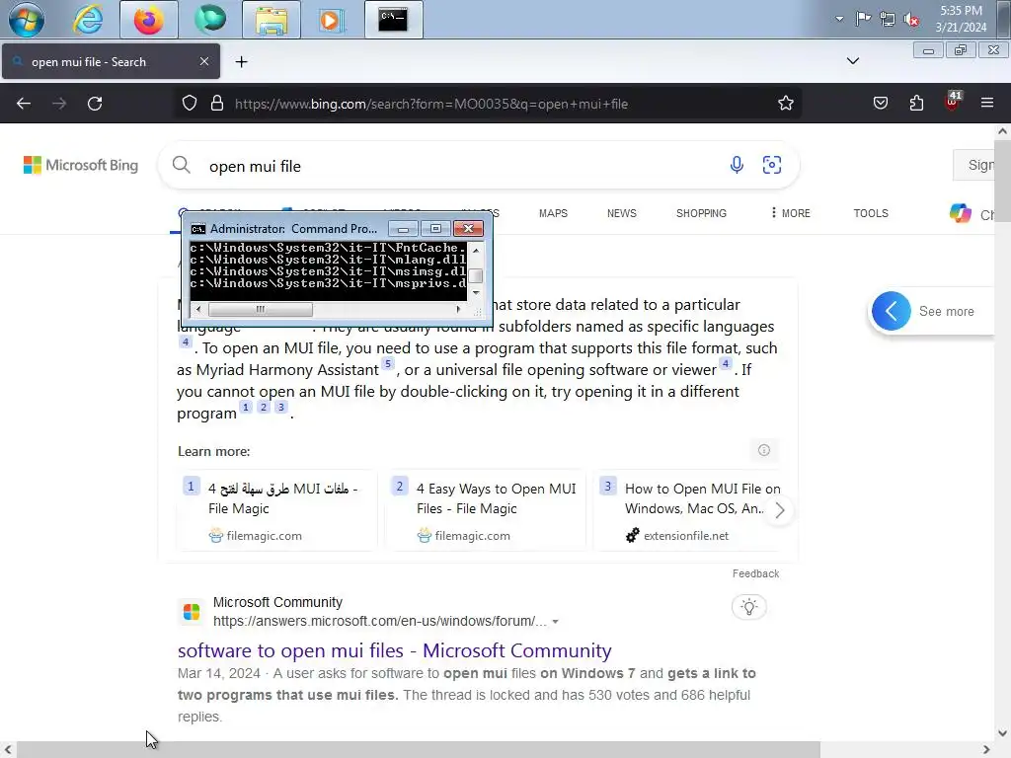1011x758 pixels.
Task: Click the page vertical scrollbar down arrow
Action: coord(1001,733)
